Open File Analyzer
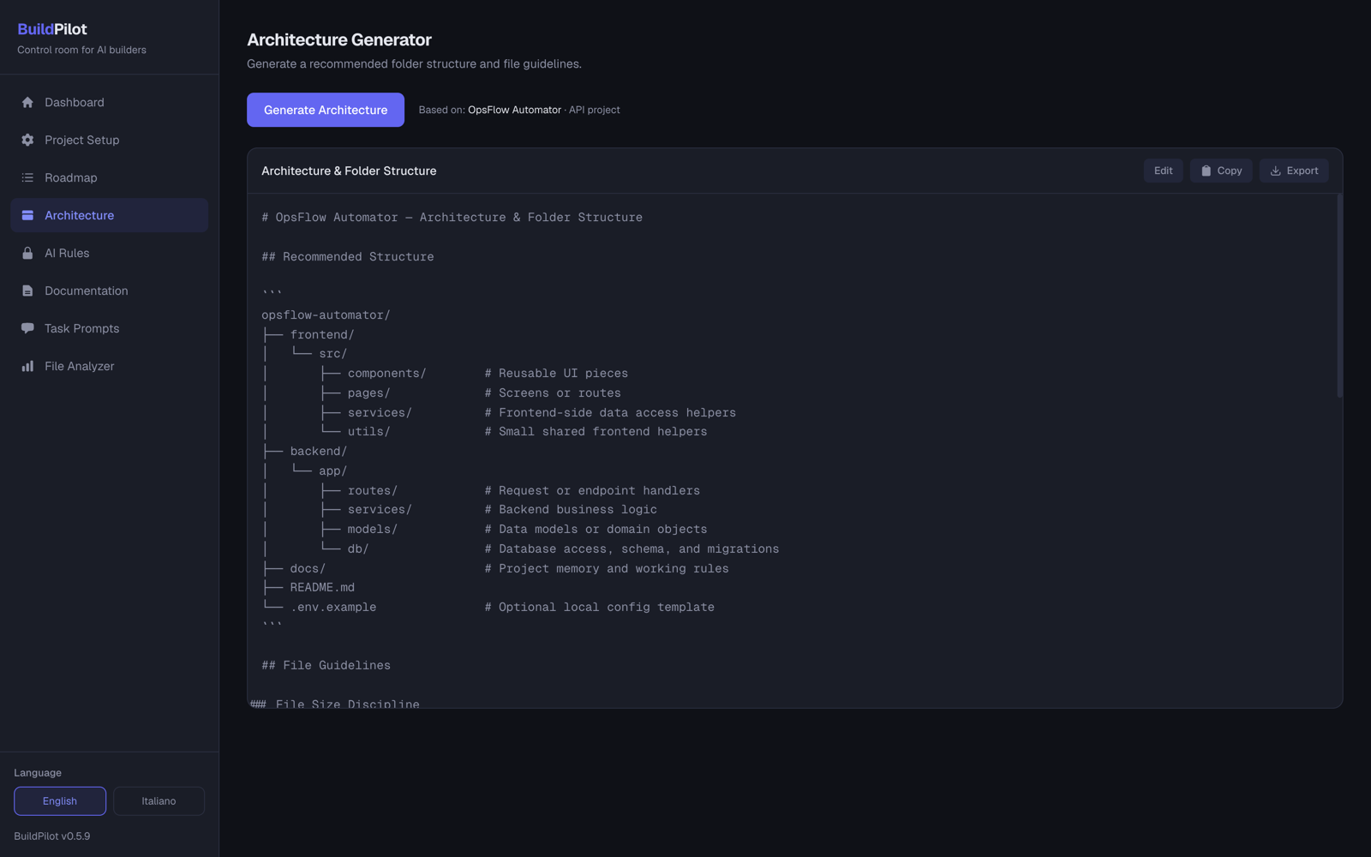 (109, 366)
